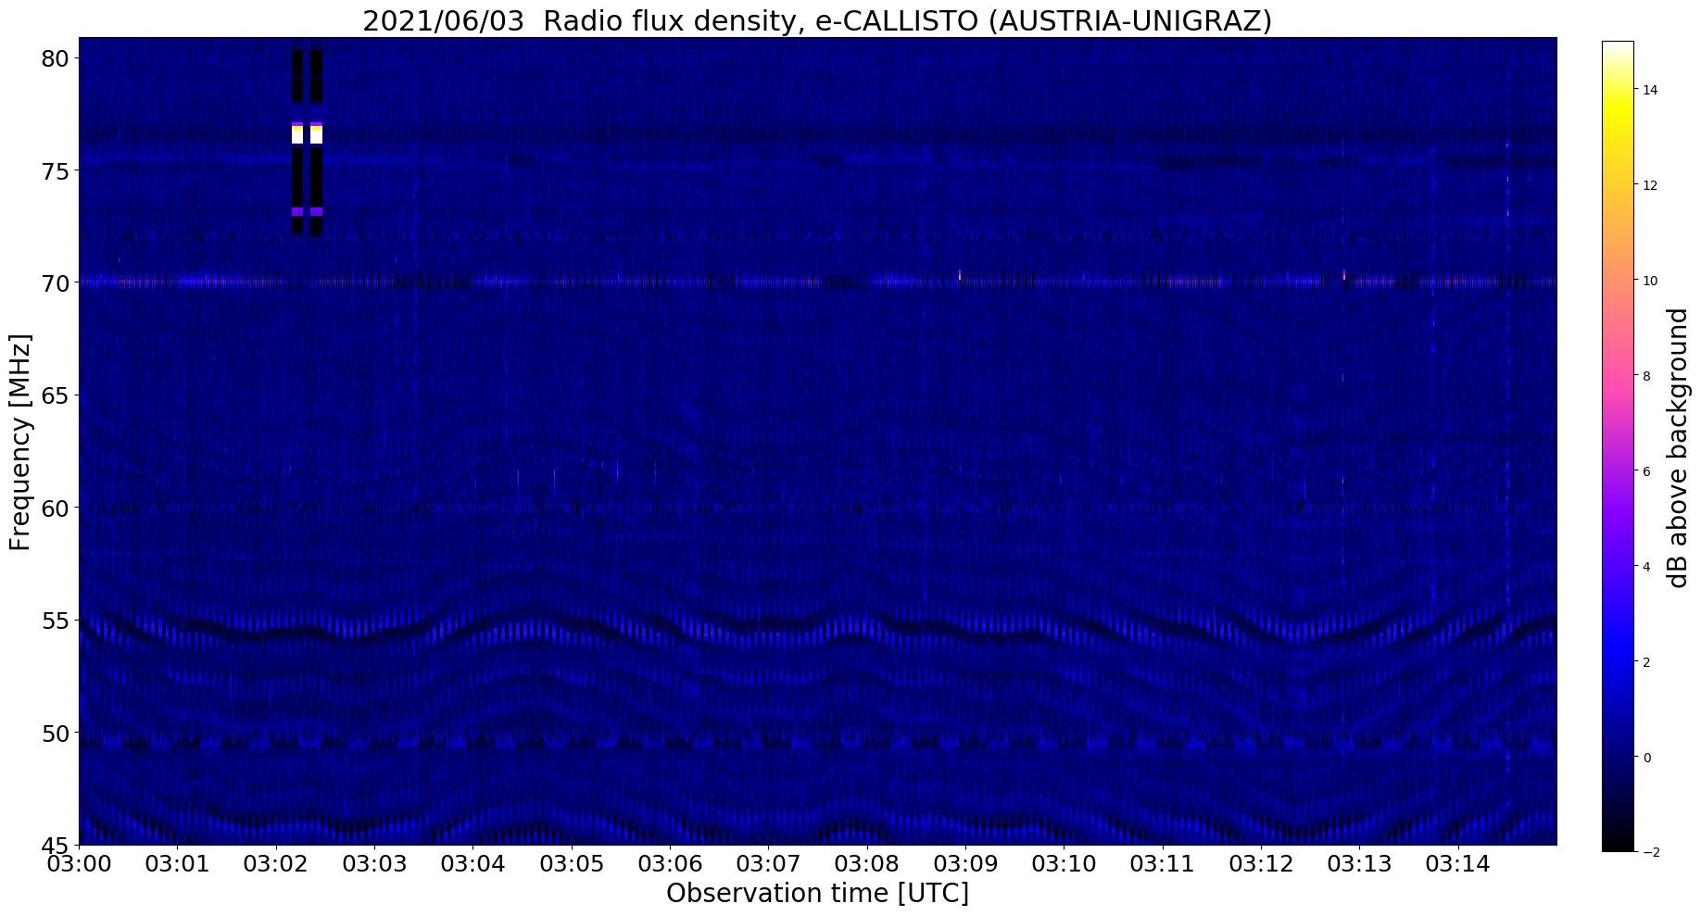Click the colorbar tick value 4
The height and width of the screenshot is (916, 1701).
[x=1646, y=567]
